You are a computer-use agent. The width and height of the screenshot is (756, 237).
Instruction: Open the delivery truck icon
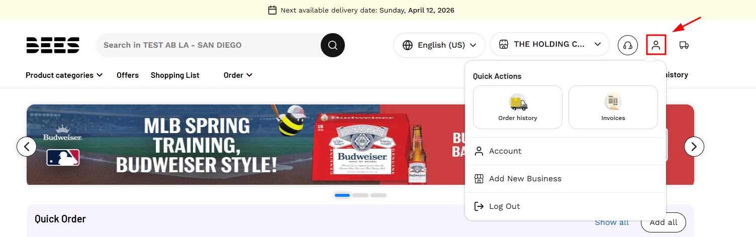click(x=684, y=45)
